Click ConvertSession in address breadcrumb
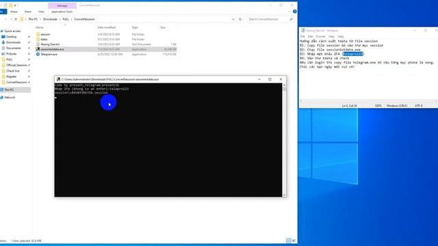 [84, 19]
